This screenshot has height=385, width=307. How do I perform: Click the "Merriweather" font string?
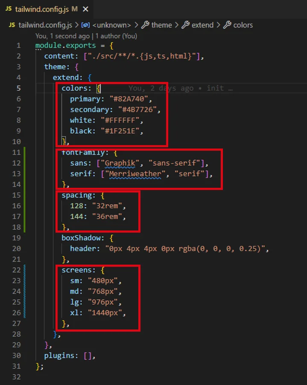(x=135, y=174)
